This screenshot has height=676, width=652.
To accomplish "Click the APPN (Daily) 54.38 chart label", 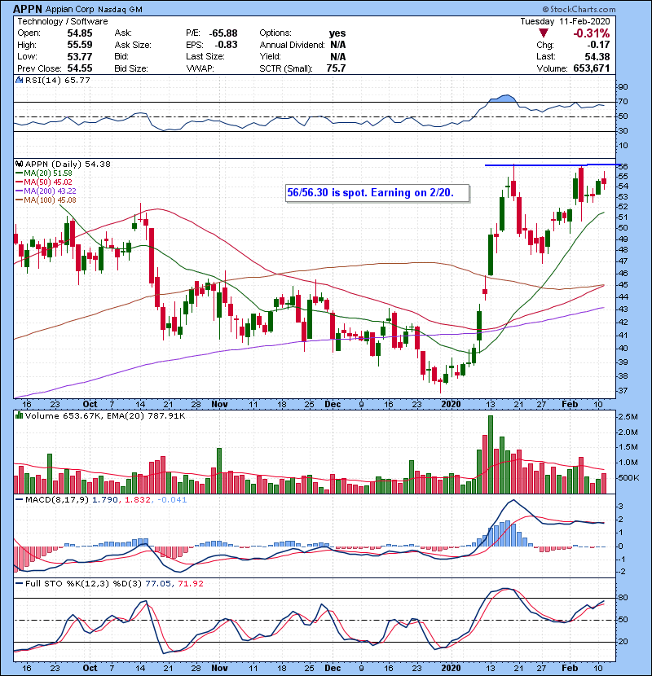I will [68, 165].
